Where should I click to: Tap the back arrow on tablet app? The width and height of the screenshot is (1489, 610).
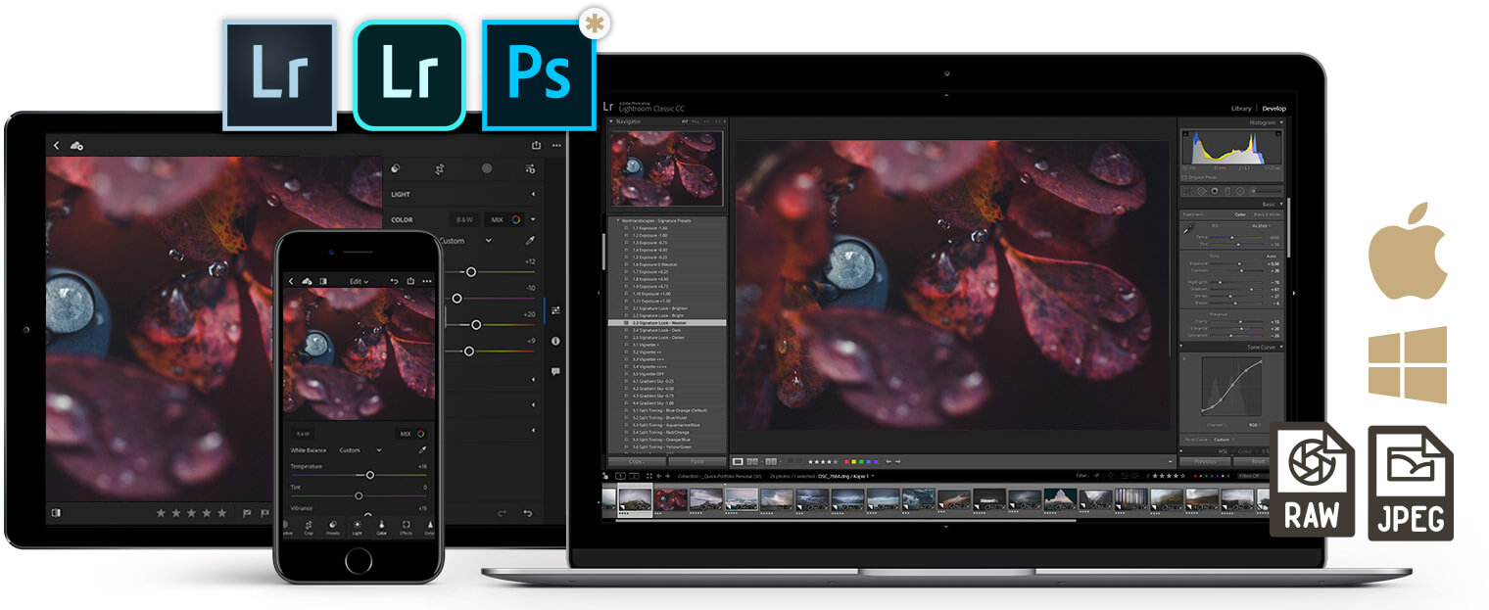tap(56, 145)
